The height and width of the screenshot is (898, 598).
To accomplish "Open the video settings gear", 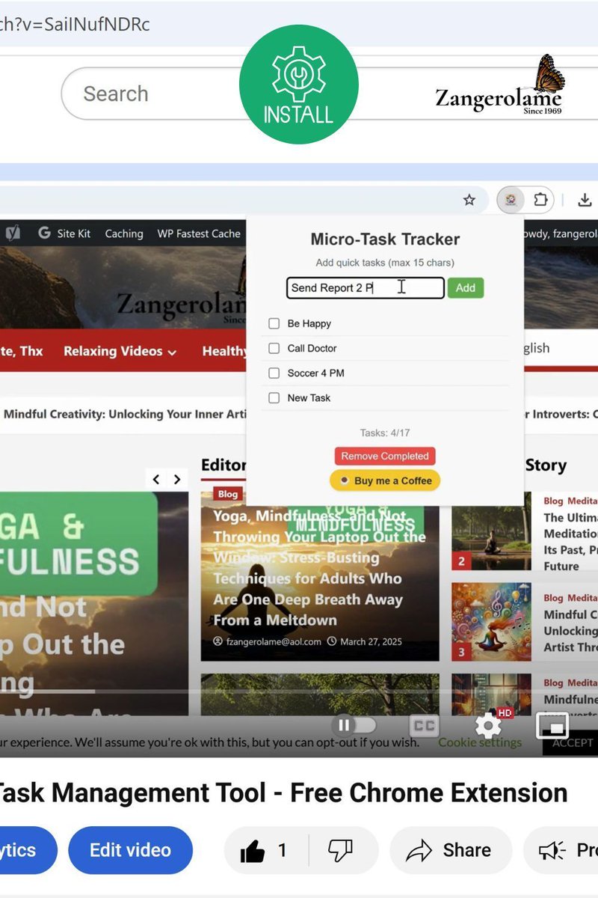I will [489, 725].
